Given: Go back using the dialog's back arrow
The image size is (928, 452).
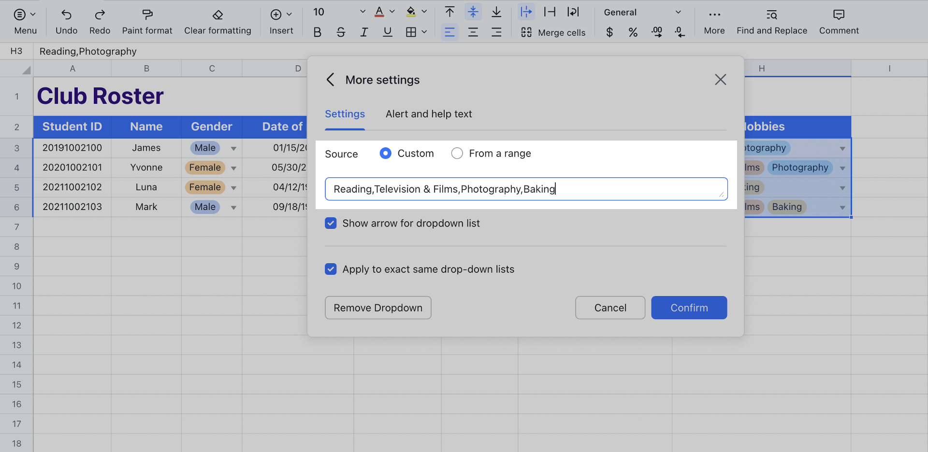Looking at the screenshot, I should (x=331, y=80).
